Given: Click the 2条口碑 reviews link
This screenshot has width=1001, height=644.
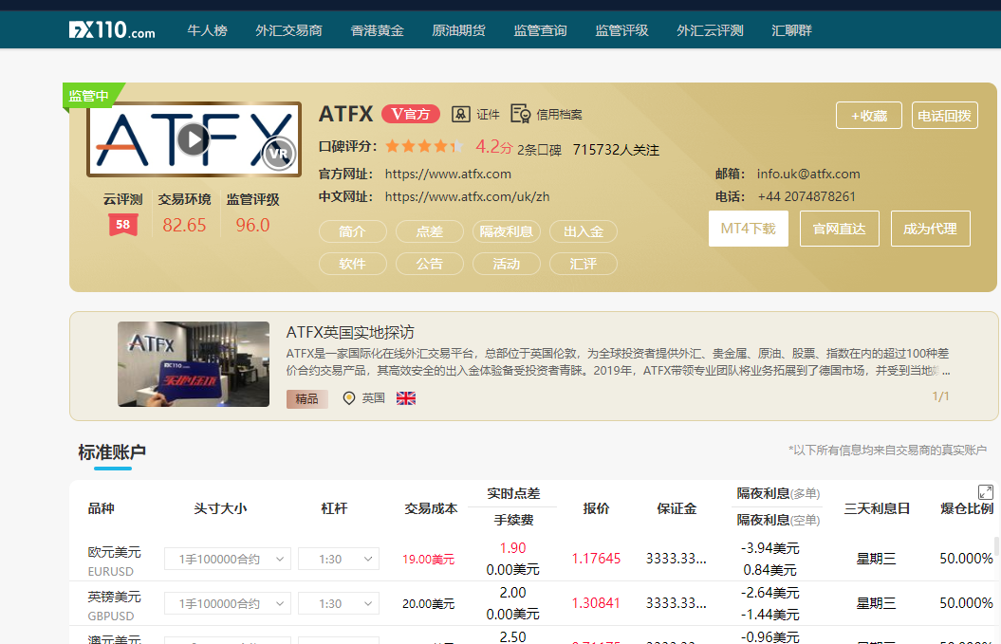Looking at the screenshot, I should pos(540,150).
